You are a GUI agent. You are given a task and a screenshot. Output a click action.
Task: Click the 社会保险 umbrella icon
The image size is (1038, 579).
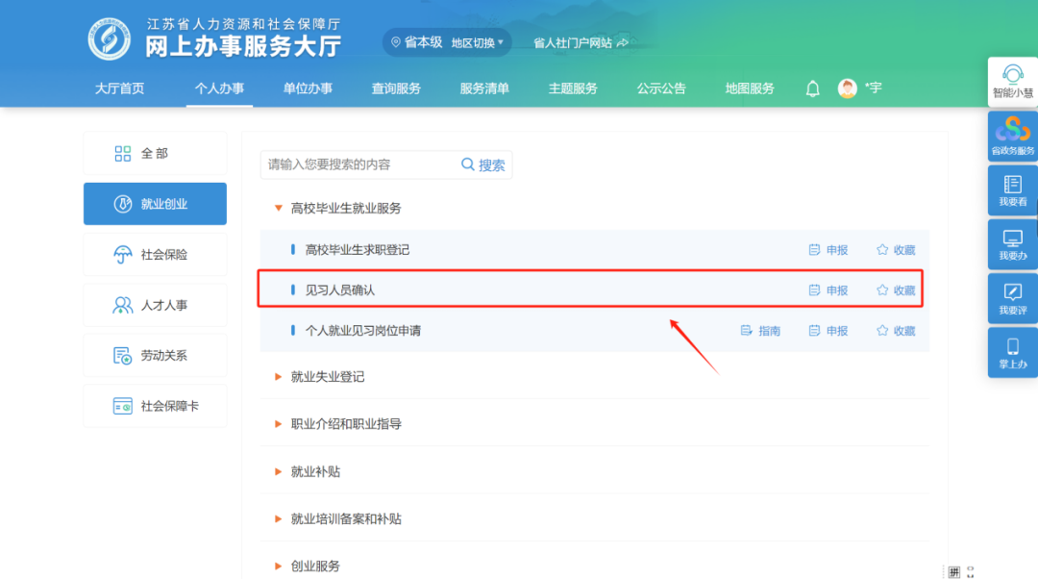point(122,254)
